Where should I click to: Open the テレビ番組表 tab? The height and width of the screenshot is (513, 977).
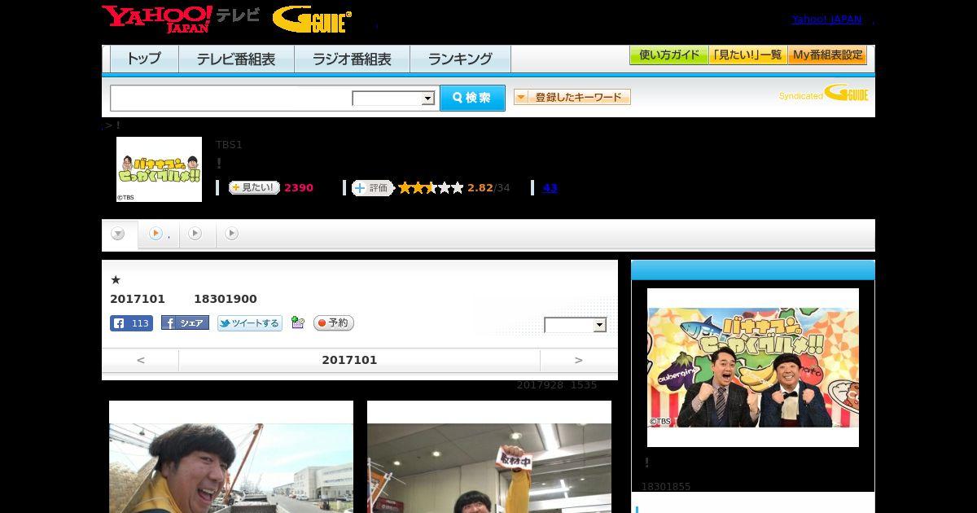tap(236, 59)
